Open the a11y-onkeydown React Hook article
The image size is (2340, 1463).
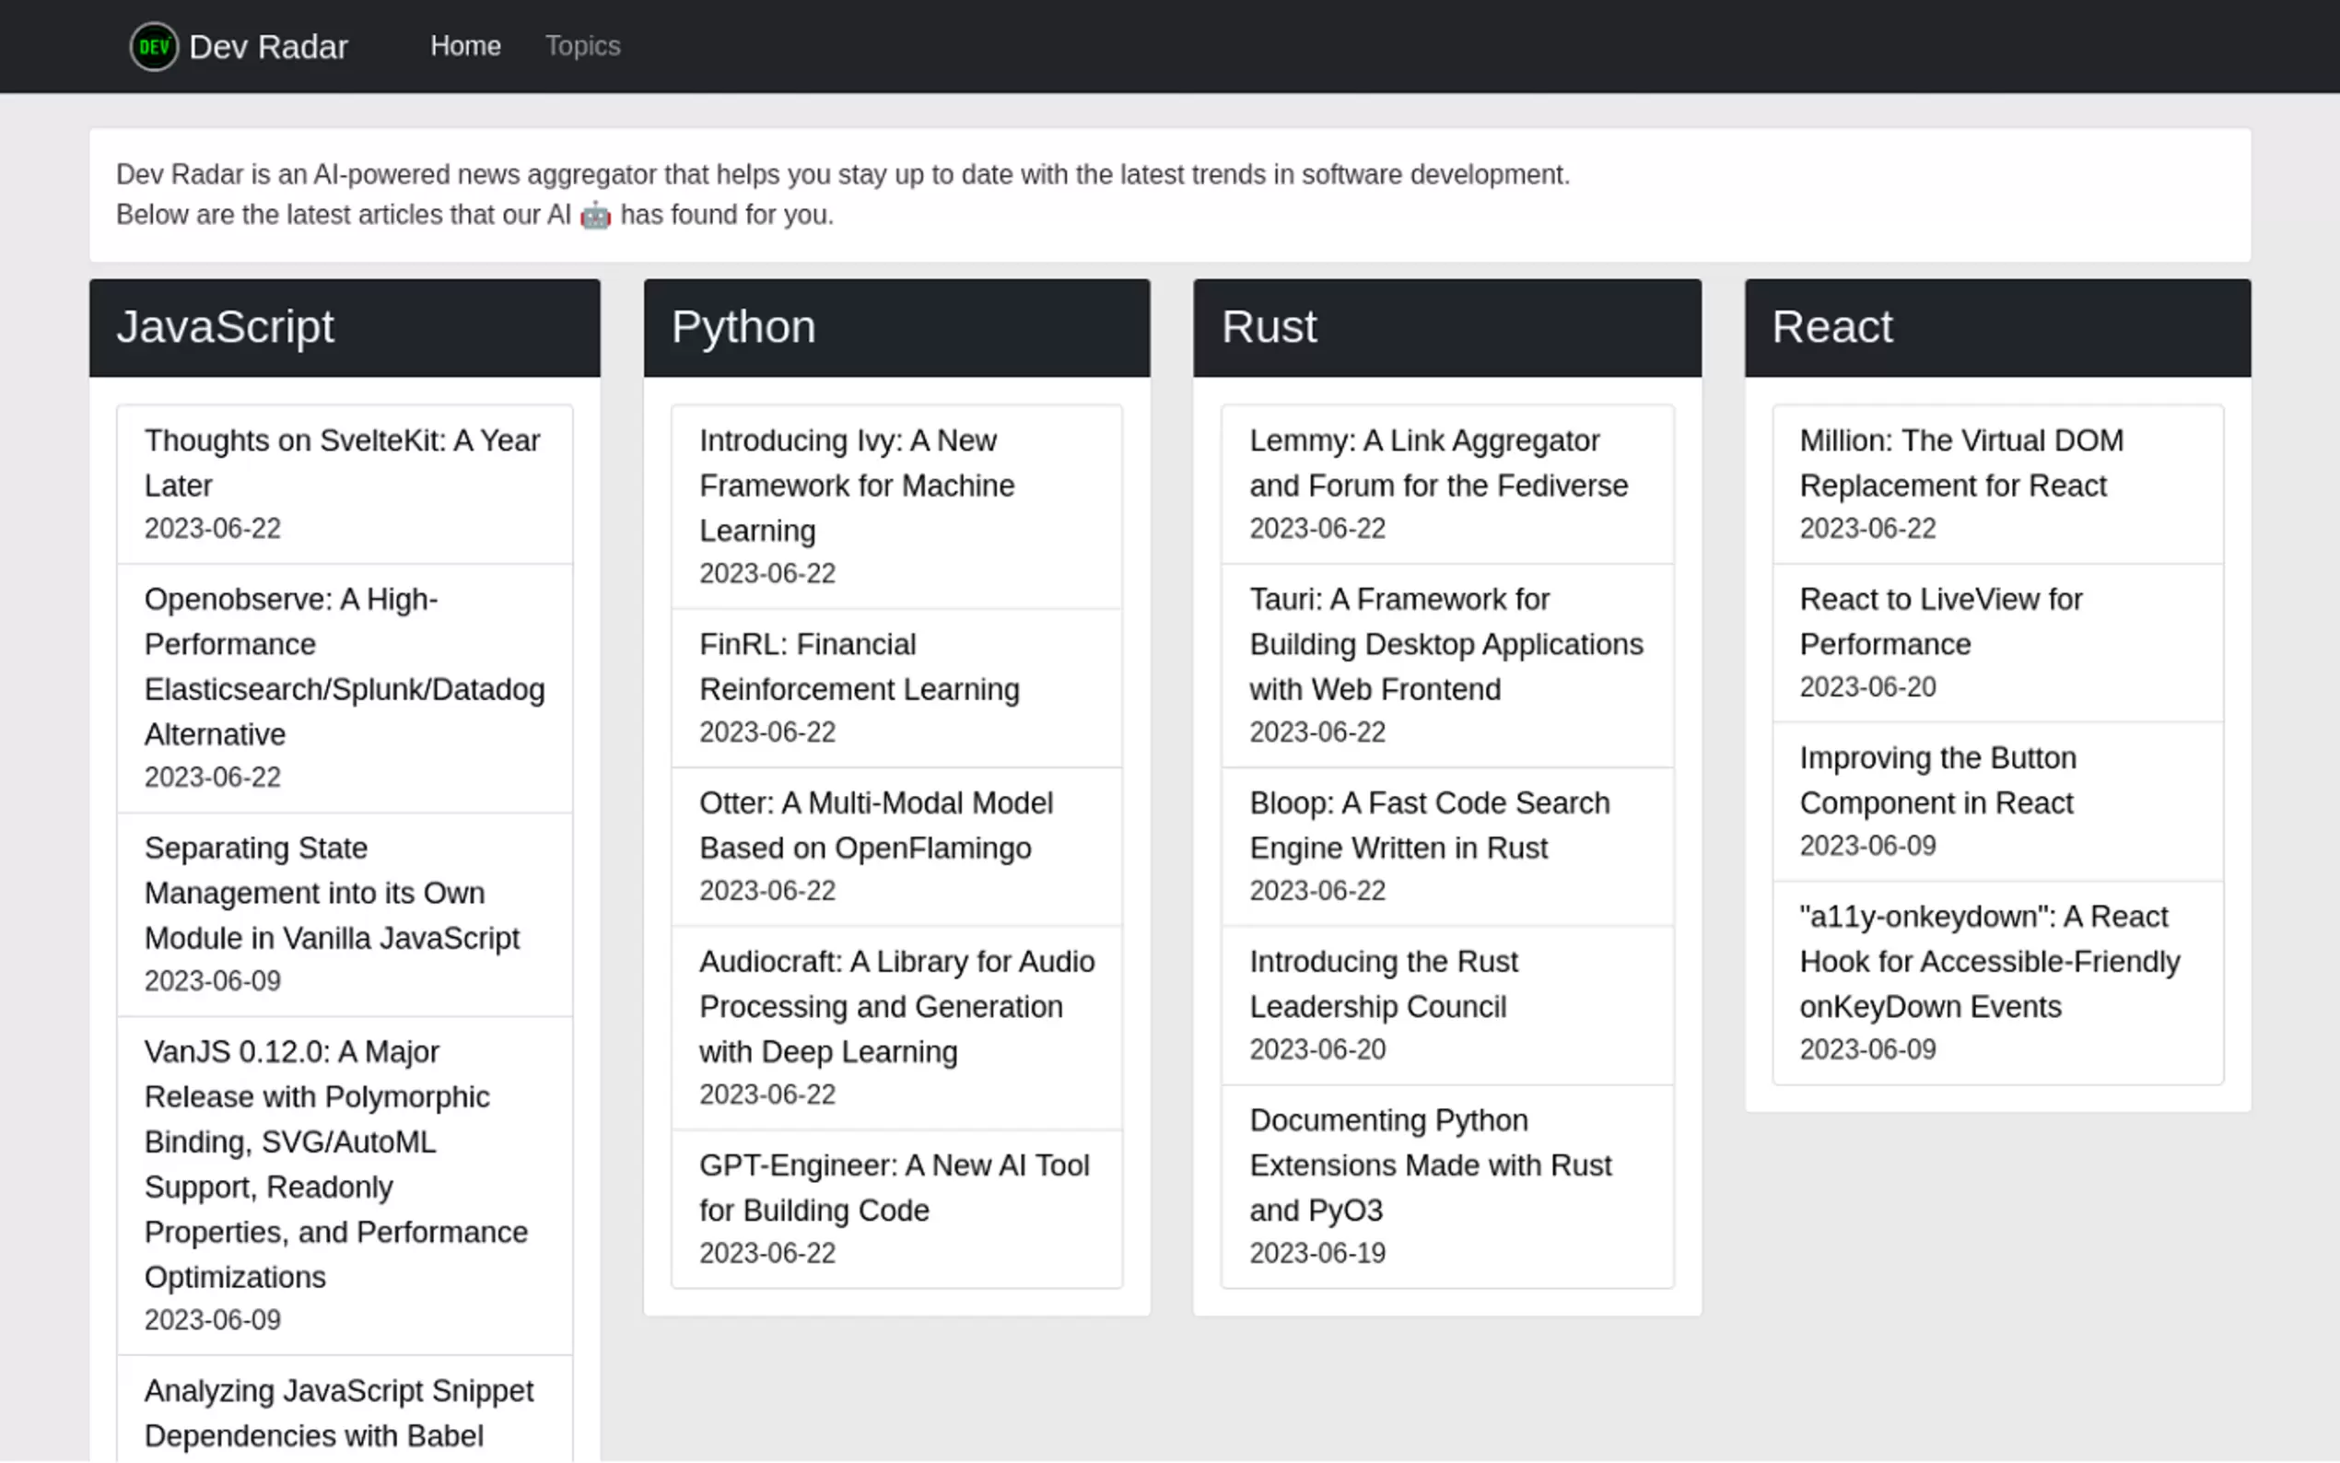1989,961
